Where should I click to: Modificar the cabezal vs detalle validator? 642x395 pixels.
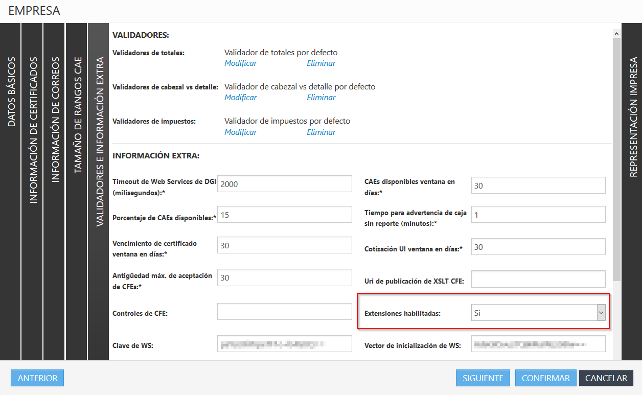point(240,97)
